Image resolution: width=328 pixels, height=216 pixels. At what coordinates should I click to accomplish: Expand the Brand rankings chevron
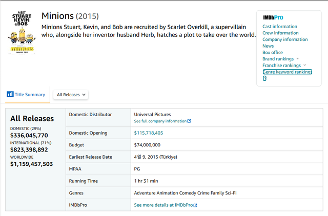pos(298,59)
